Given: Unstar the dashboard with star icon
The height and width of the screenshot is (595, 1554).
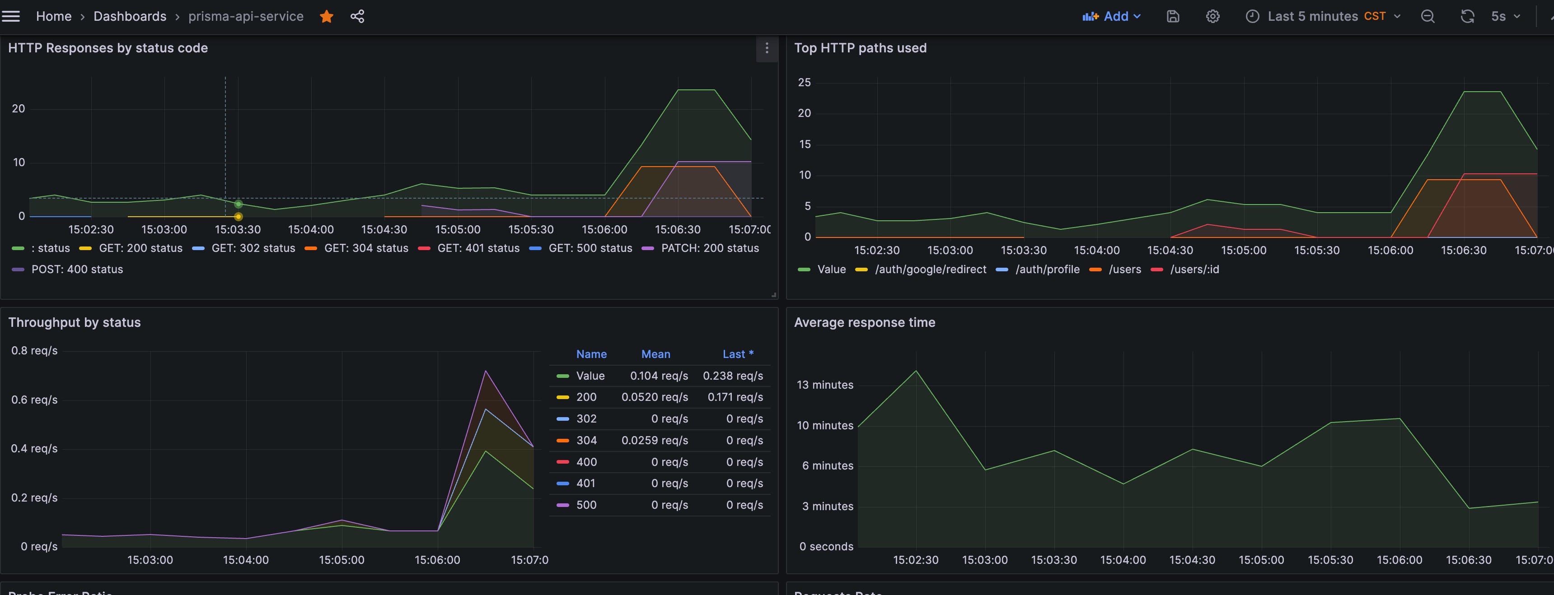Looking at the screenshot, I should (x=326, y=16).
